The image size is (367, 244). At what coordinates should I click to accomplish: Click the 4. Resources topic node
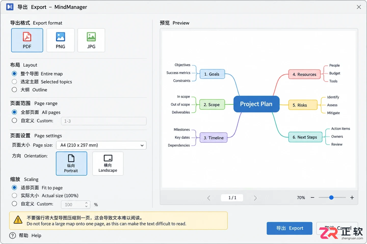pos(305,74)
